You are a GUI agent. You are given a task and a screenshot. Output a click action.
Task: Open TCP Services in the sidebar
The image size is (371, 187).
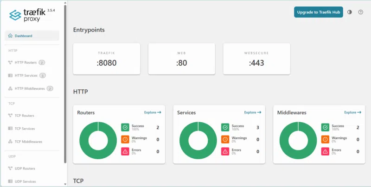[32, 129]
